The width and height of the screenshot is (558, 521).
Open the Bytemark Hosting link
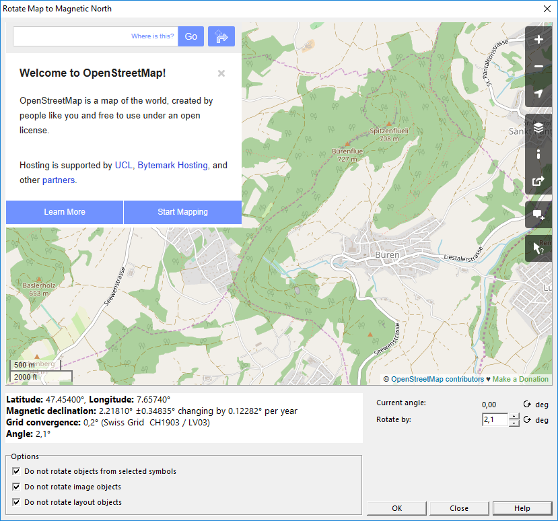coord(172,165)
